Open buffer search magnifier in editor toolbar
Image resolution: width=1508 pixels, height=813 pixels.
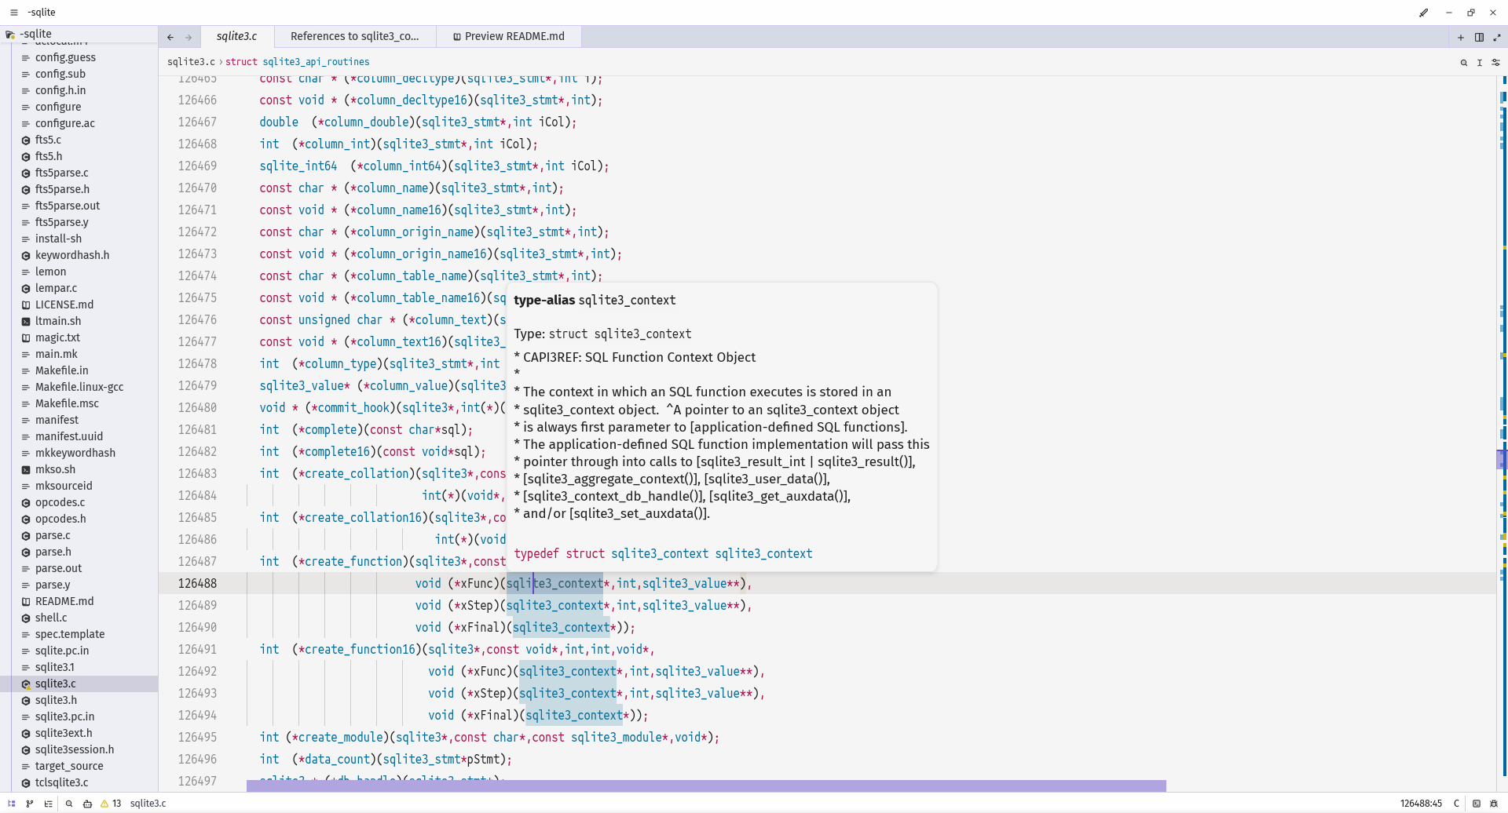point(1464,63)
